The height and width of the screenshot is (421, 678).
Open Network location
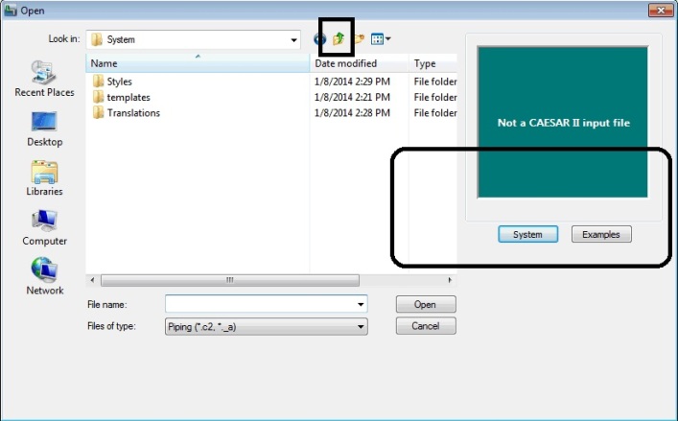44,276
